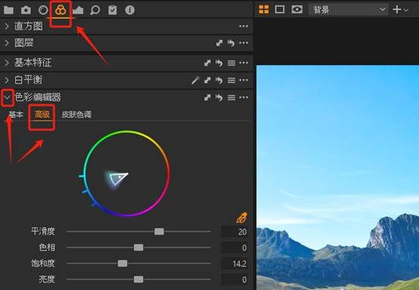Image resolution: width=419 pixels, height=290 pixels.
Task: Open the 图层 panel more options menu
Action: click(x=244, y=43)
